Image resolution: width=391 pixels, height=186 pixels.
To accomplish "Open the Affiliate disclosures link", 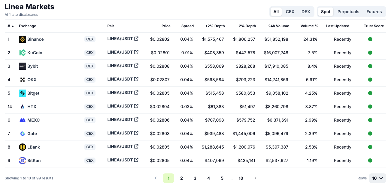I will 21,15.
